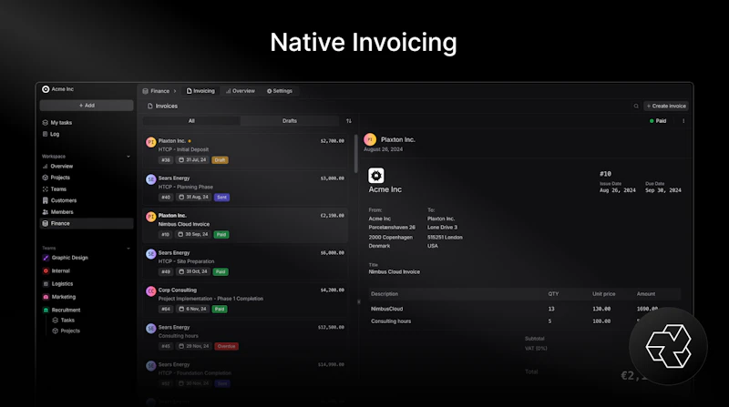Open the Graphic Design team icon
Screen dimensions: 729x407
(x=46, y=258)
